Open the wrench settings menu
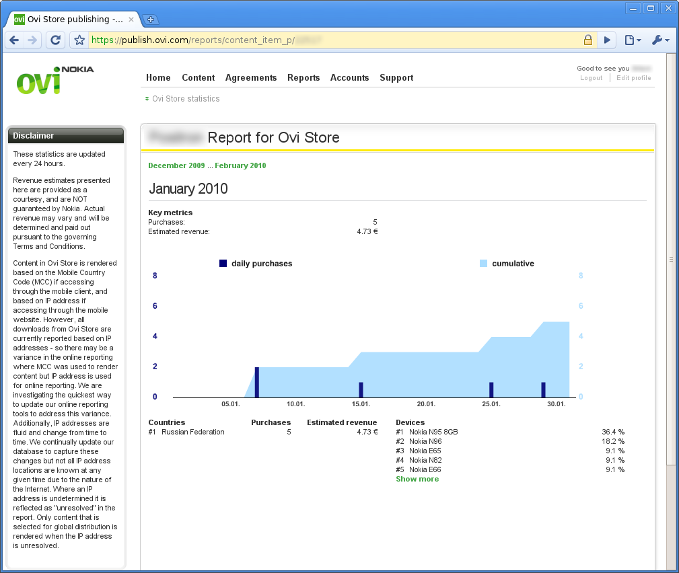 660,40
